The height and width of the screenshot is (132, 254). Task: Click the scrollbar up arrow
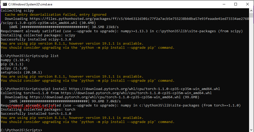tap(251, 11)
